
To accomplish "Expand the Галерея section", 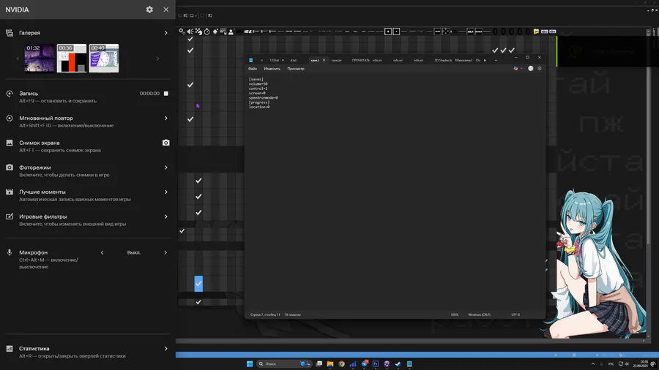I will point(165,33).
